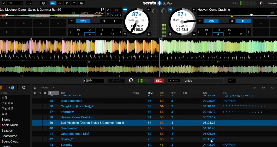Screen dimensions: 277x147
Task: Play the left deck
Action: (115, 21)
